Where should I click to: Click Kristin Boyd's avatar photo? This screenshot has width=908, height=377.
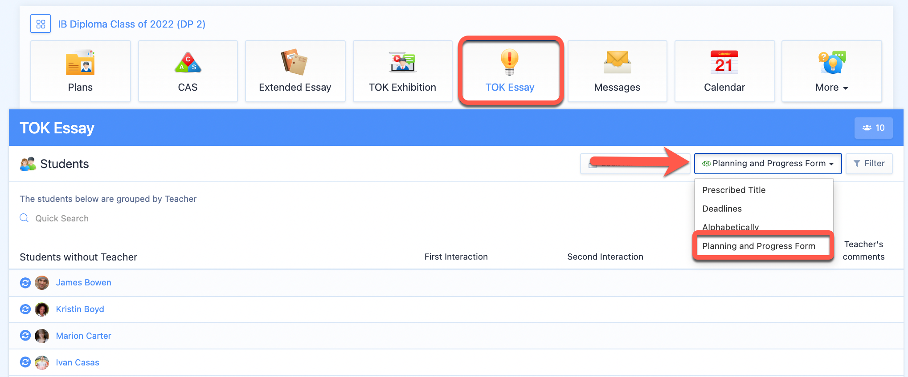(42, 309)
